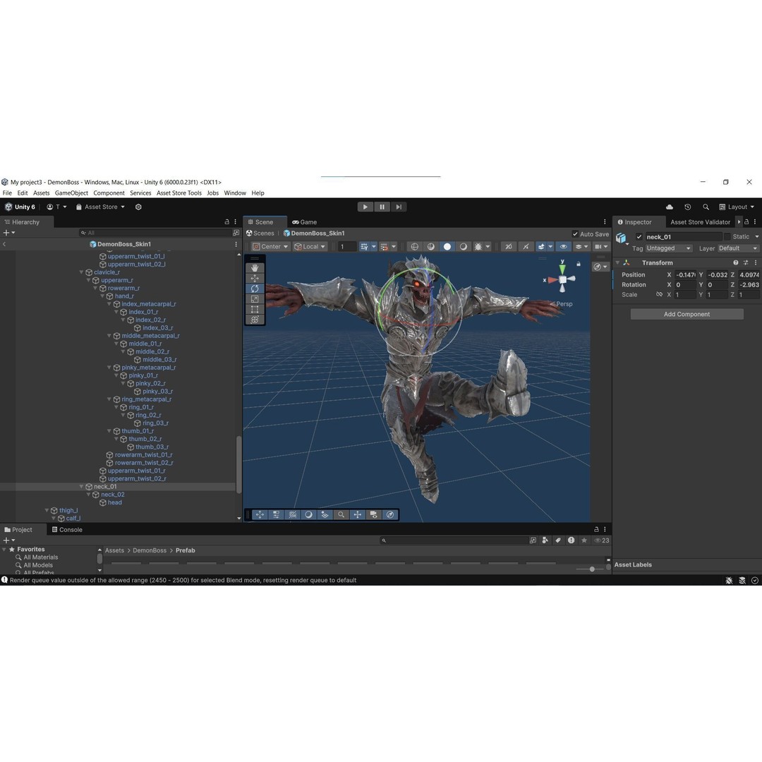Select the Scale tool in scene

pyautogui.click(x=255, y=299)
